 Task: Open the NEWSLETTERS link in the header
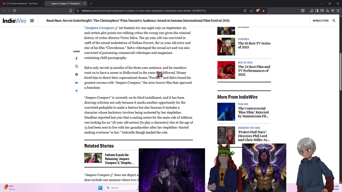coord(321,21)
